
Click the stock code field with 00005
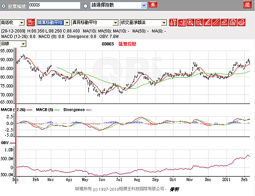coord(55,5)
